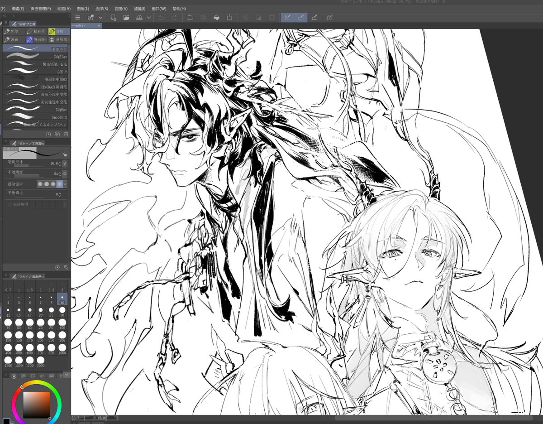Click the main drawing color swatch
Screen dimensions: 543x424
[6, 421]
